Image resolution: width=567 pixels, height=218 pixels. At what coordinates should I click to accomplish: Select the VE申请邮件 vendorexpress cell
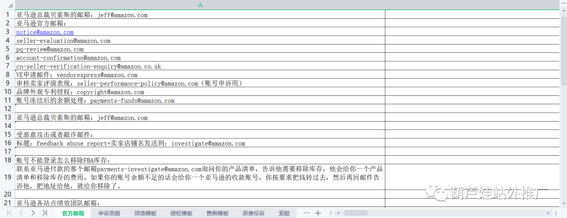(201, 75)
